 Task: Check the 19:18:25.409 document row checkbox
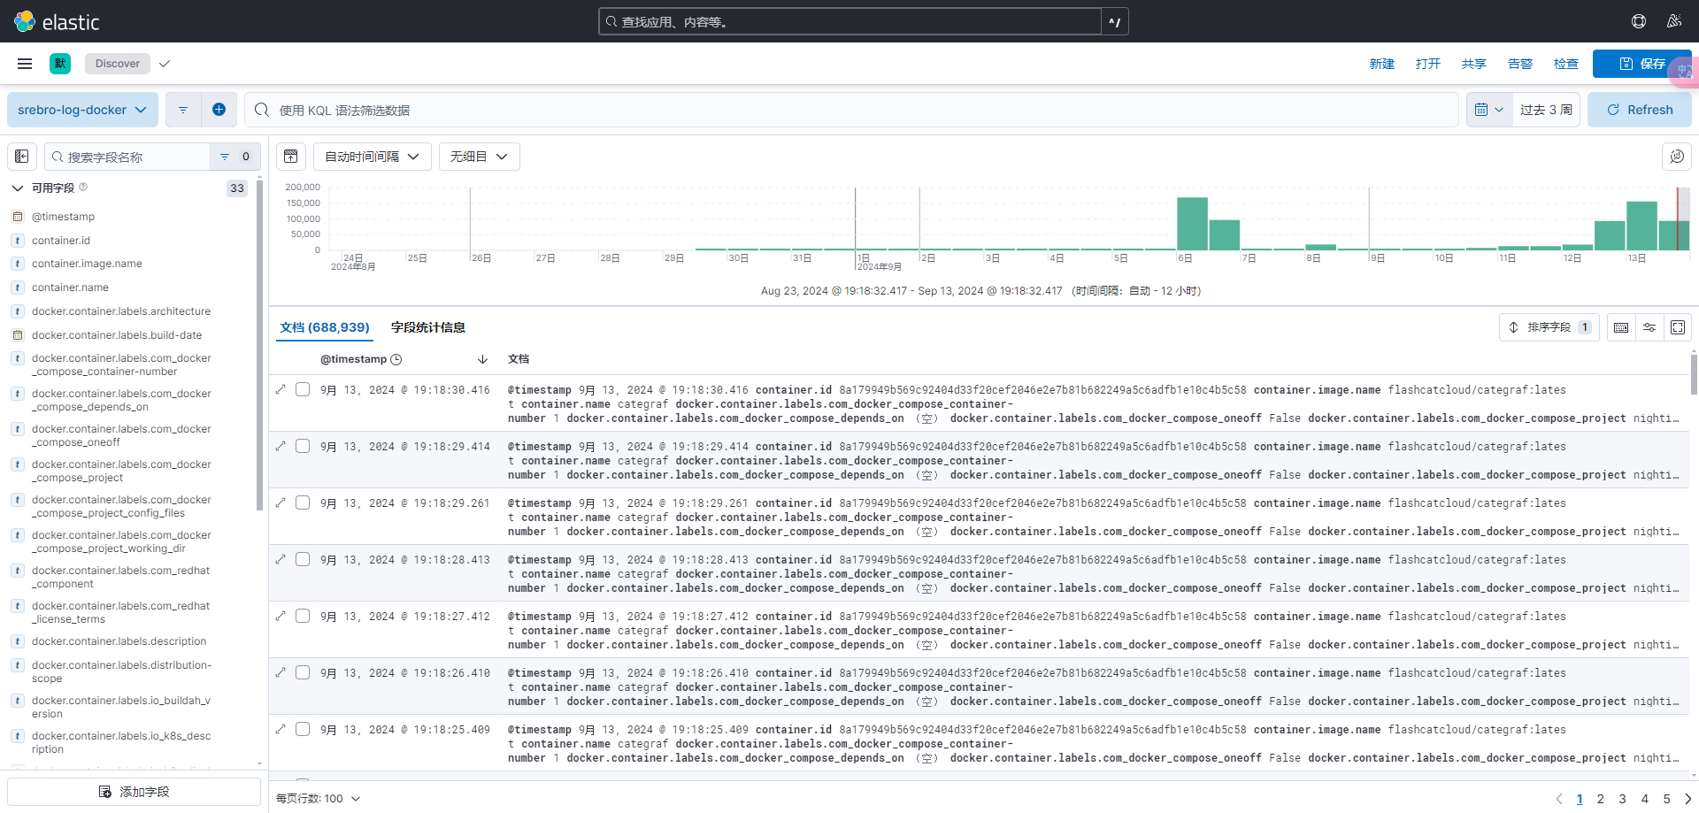(x=303, y=729)
